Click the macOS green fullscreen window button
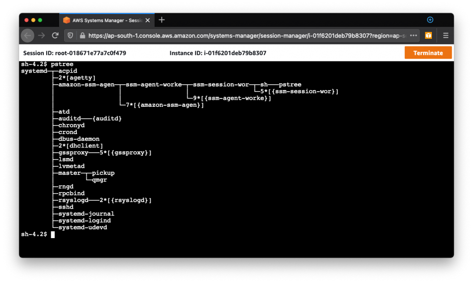473x283 pixels. tap(40, 20)
